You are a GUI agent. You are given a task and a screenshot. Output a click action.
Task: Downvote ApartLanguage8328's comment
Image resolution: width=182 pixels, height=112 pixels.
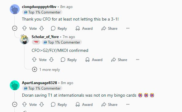[42, 104]
